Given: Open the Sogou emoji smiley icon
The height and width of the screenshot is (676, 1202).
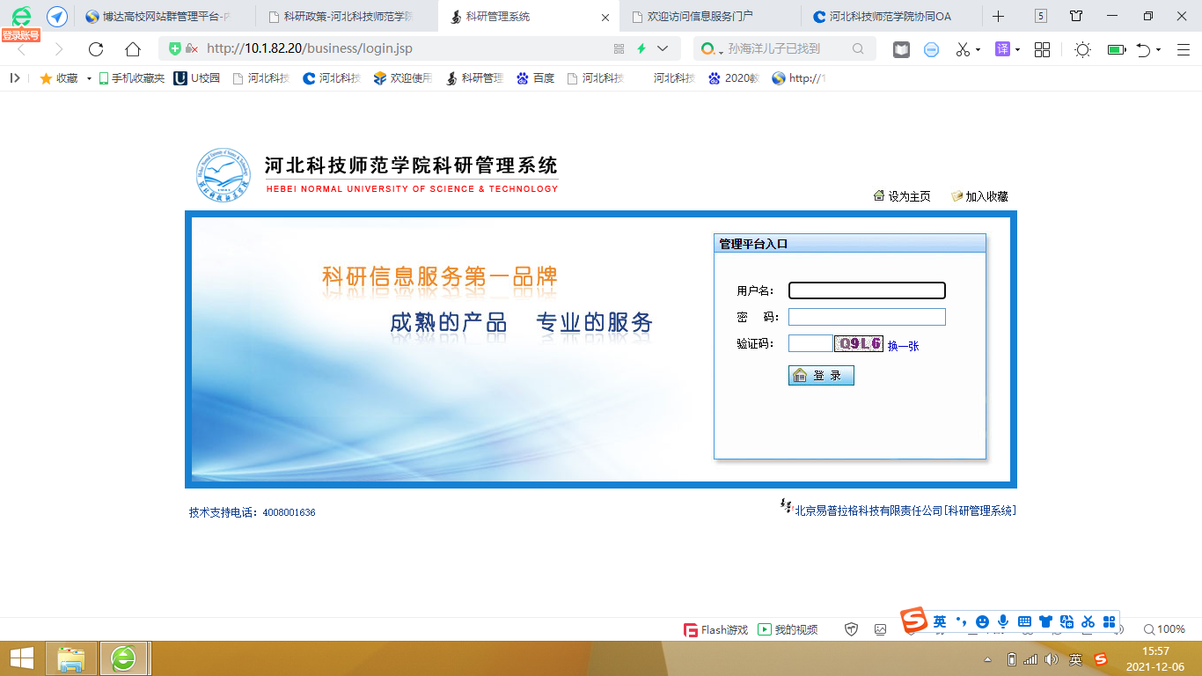Looking at the screenshot, I should pos(982,621).
